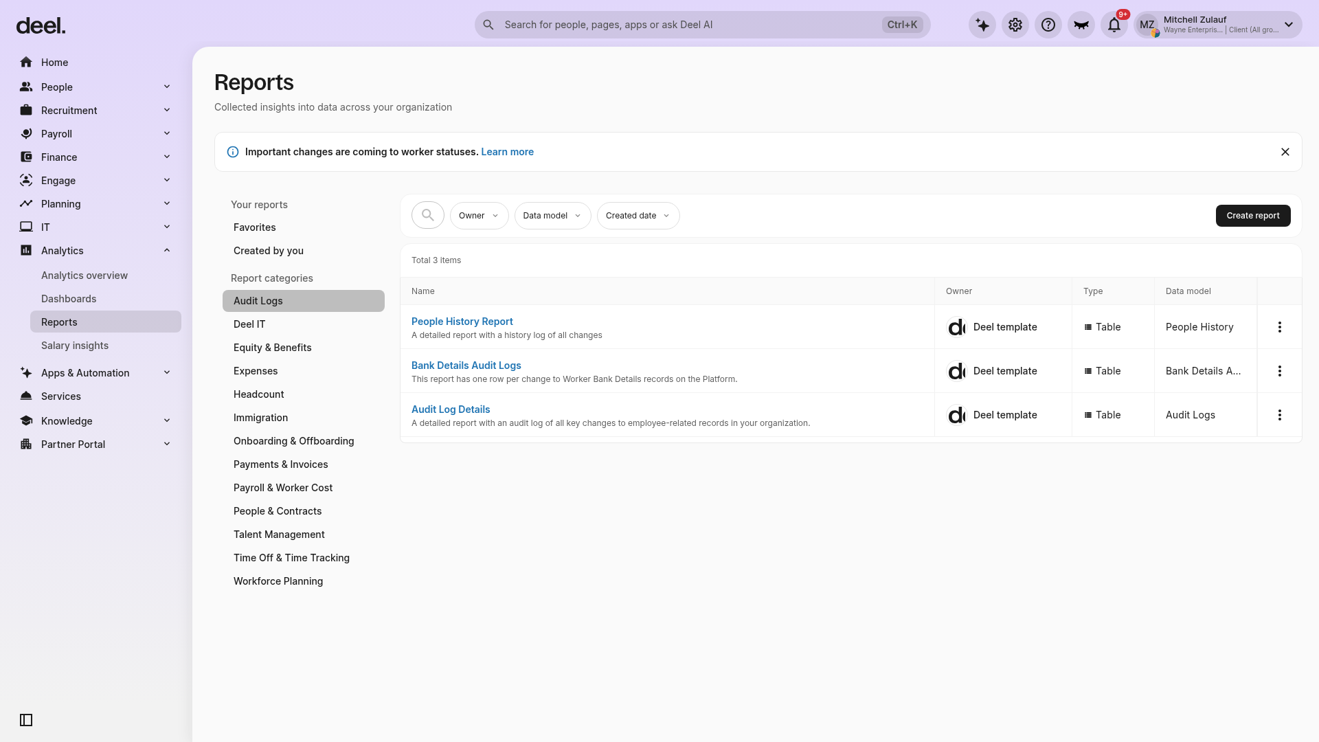This screenshot has width=1319, height=742.
Task: Dismiss the worker statuses banner
Action: (1285, 152)
